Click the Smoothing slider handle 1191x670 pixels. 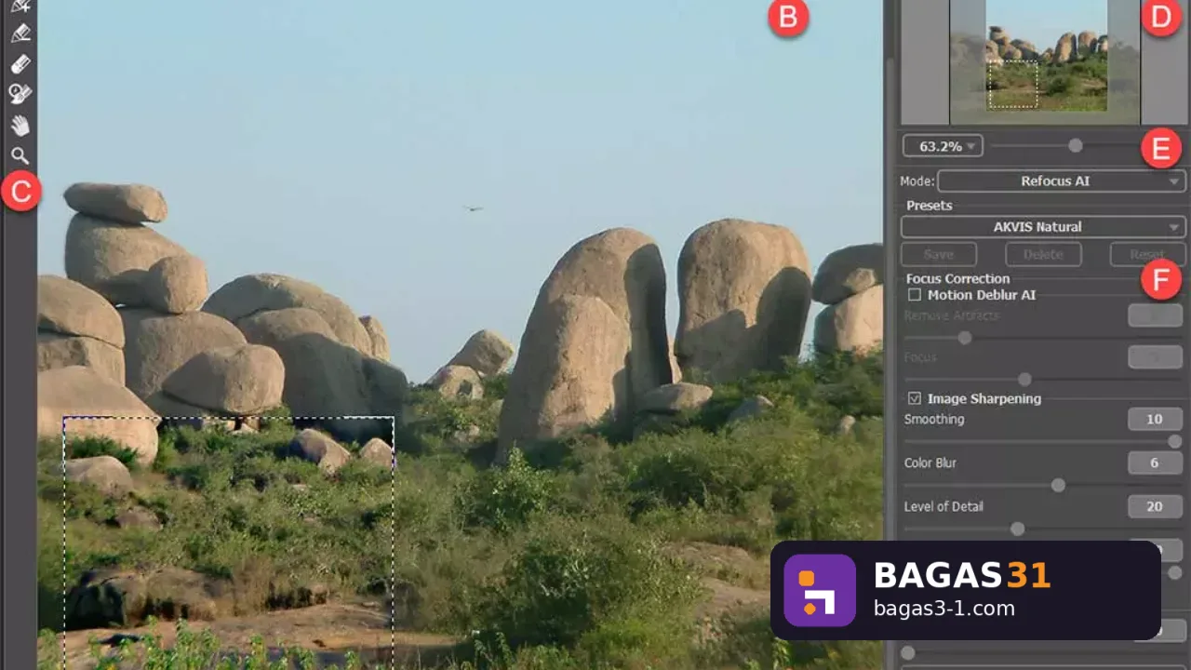click(x=1175, y=441)
